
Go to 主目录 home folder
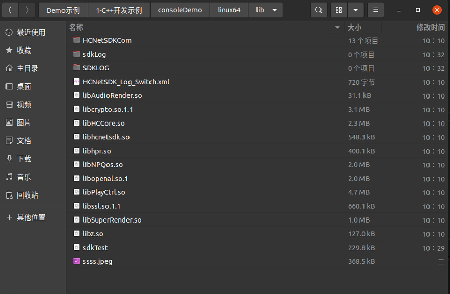pos(33,68)
